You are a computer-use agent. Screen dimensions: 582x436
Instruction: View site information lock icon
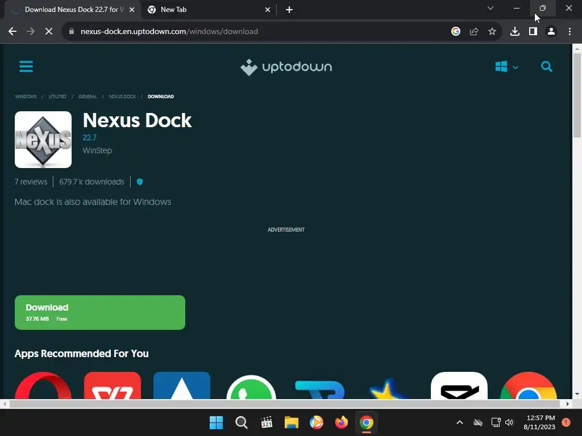pos(72,32)
